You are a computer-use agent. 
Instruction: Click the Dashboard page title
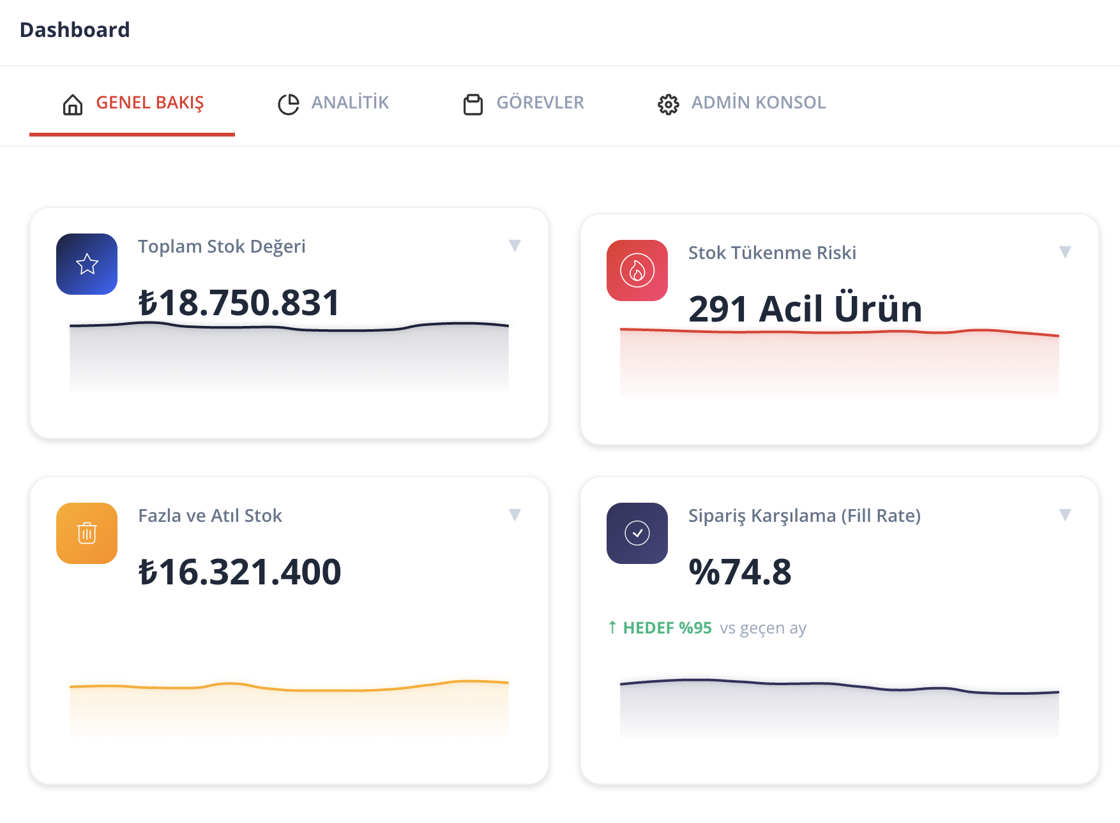tap(75, 30)
